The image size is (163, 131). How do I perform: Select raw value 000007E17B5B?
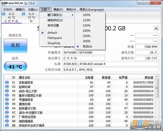click(143, 83)
